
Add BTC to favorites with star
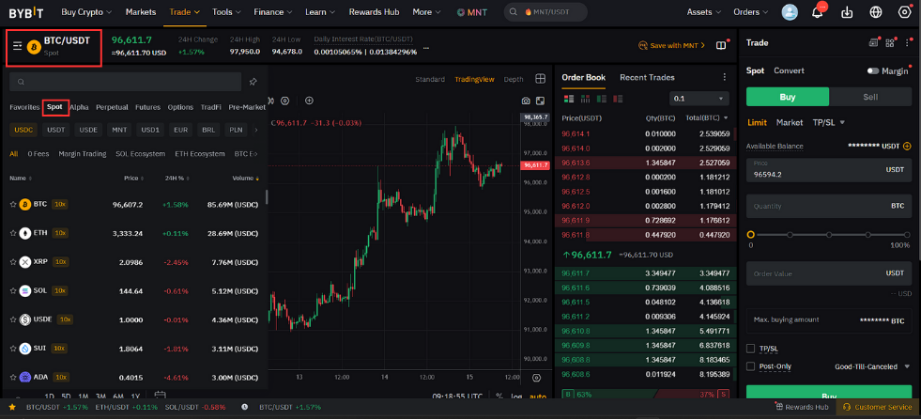pos(13,204)
